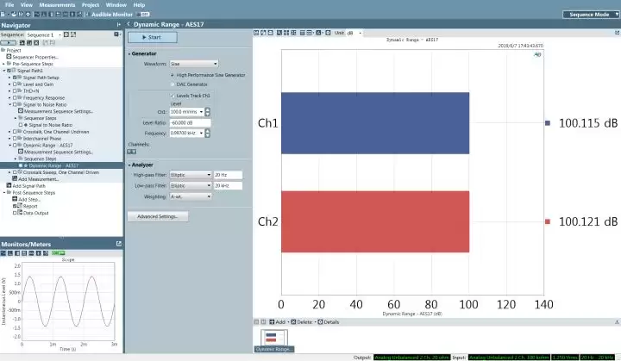Screen dimensions: 621x361
Task: Toggle the Levels Track Ch1 checkbox
Action: 172,96
